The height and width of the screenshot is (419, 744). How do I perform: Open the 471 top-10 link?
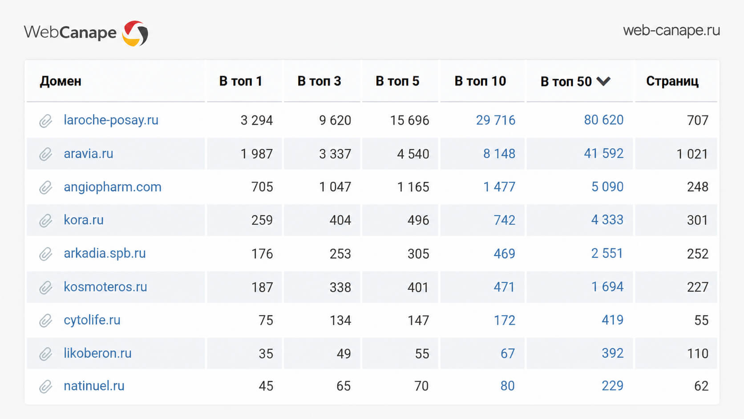click(504, 287)
